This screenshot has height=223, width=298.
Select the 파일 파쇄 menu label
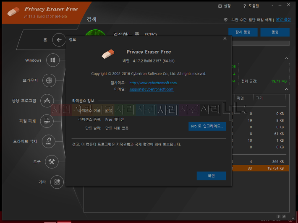point(27,121)
